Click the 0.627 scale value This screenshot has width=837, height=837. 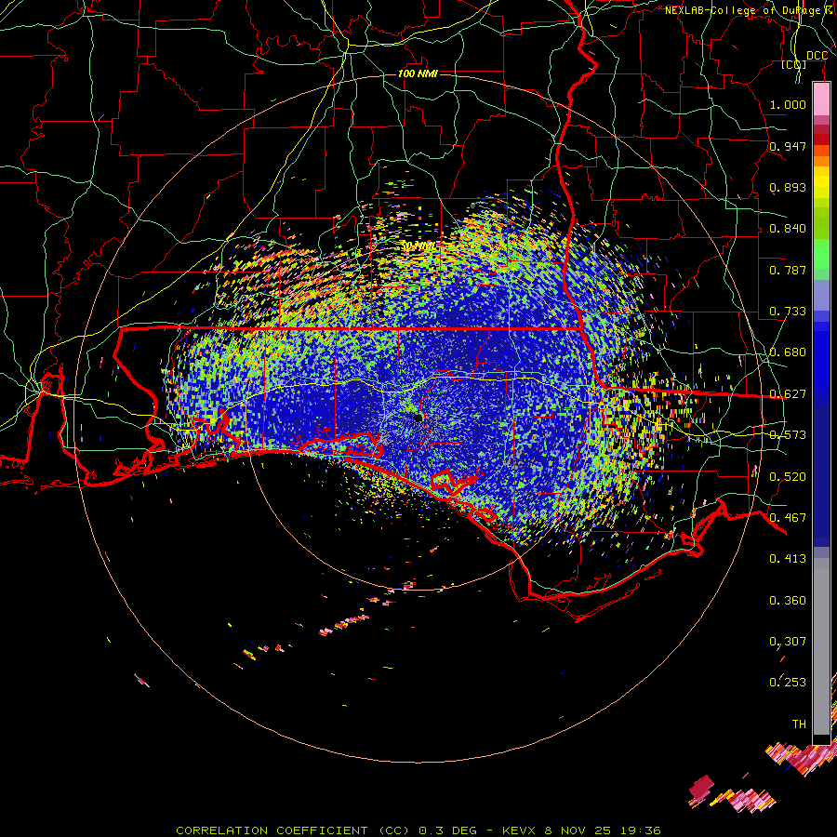(788, 394)
